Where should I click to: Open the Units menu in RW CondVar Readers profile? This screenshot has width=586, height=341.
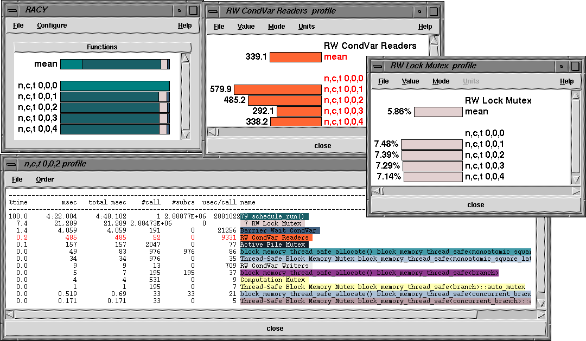[x=307, y=27]
